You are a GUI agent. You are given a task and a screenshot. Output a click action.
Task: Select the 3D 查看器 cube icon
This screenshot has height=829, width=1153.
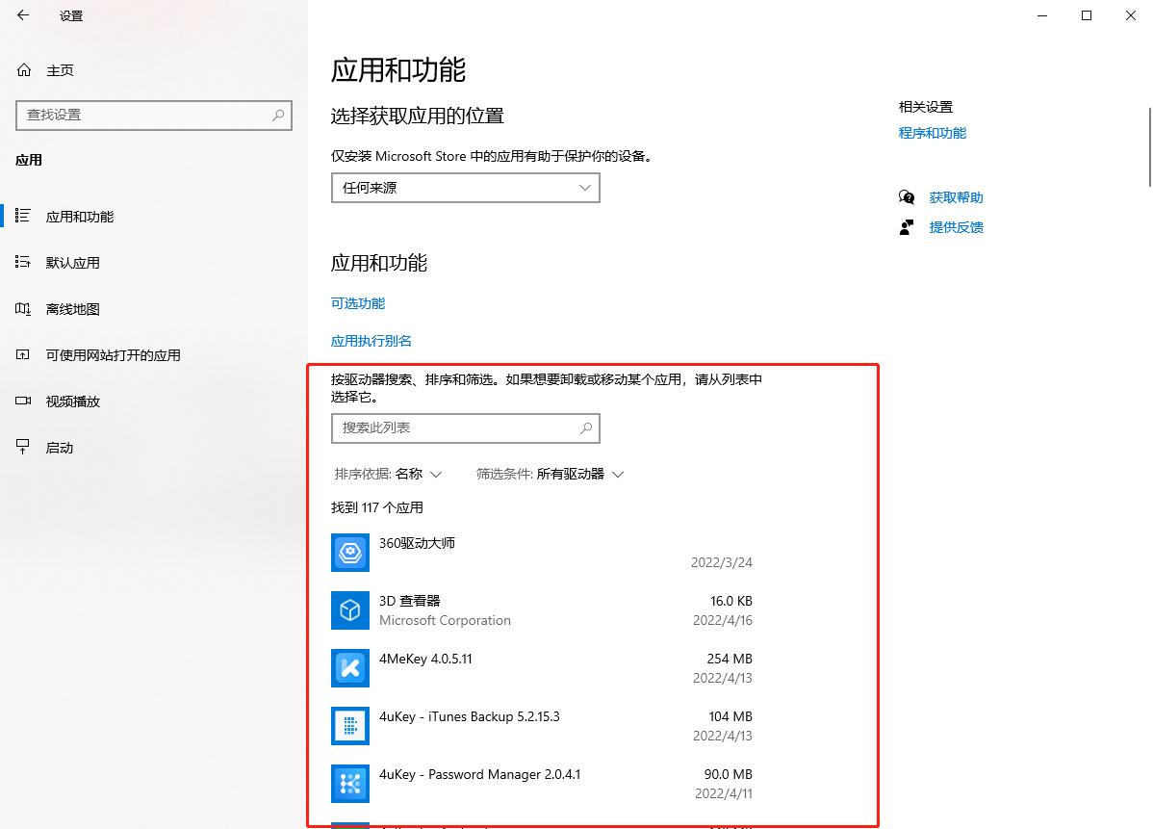(x=350, y=610)
